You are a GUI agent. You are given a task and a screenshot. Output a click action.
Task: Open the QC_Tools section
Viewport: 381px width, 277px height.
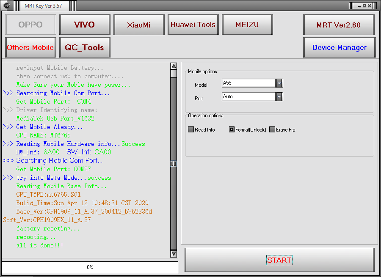tap(85, 47)
